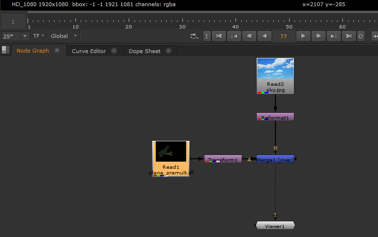Screen dimensions: 378x237
Task: Jump to the last frame
Action: coord(349,36)
